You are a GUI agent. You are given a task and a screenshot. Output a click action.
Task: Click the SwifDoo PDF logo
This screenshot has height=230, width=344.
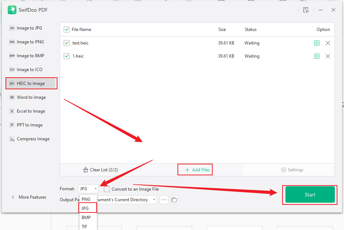(x=12, y=10)
